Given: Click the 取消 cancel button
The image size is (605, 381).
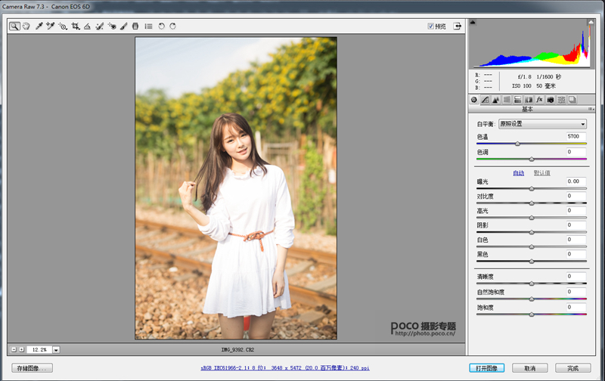Looking at the screenshot, I should (x=530, y=368).
